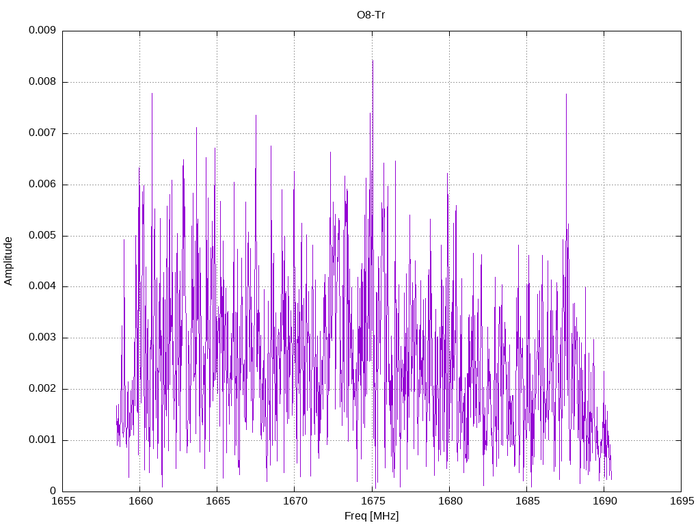Click the 0 y-axis origin label
The width and height of the screenshot is (700, 525).
(x=53, y=491)
